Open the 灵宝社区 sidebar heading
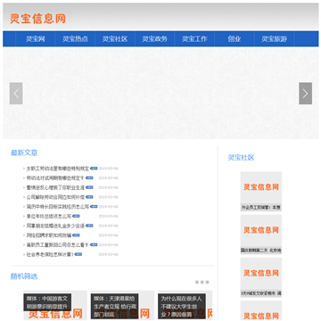Image resolution: width=321 pixels, height=321 pixels. 241,158
